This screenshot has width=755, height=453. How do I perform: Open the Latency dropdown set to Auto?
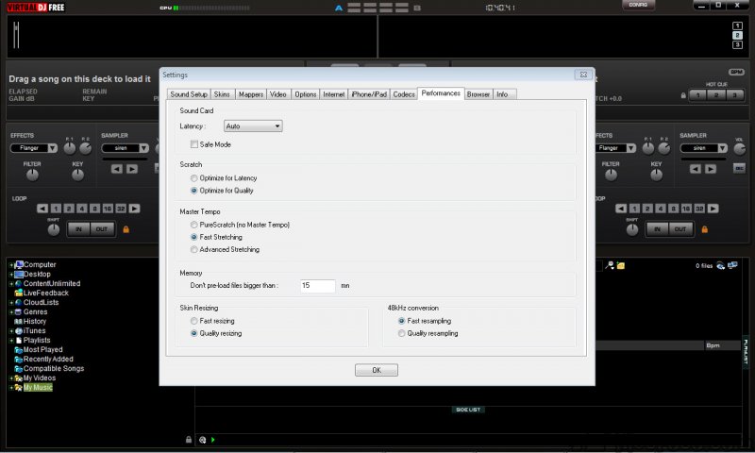click(253, 126)
